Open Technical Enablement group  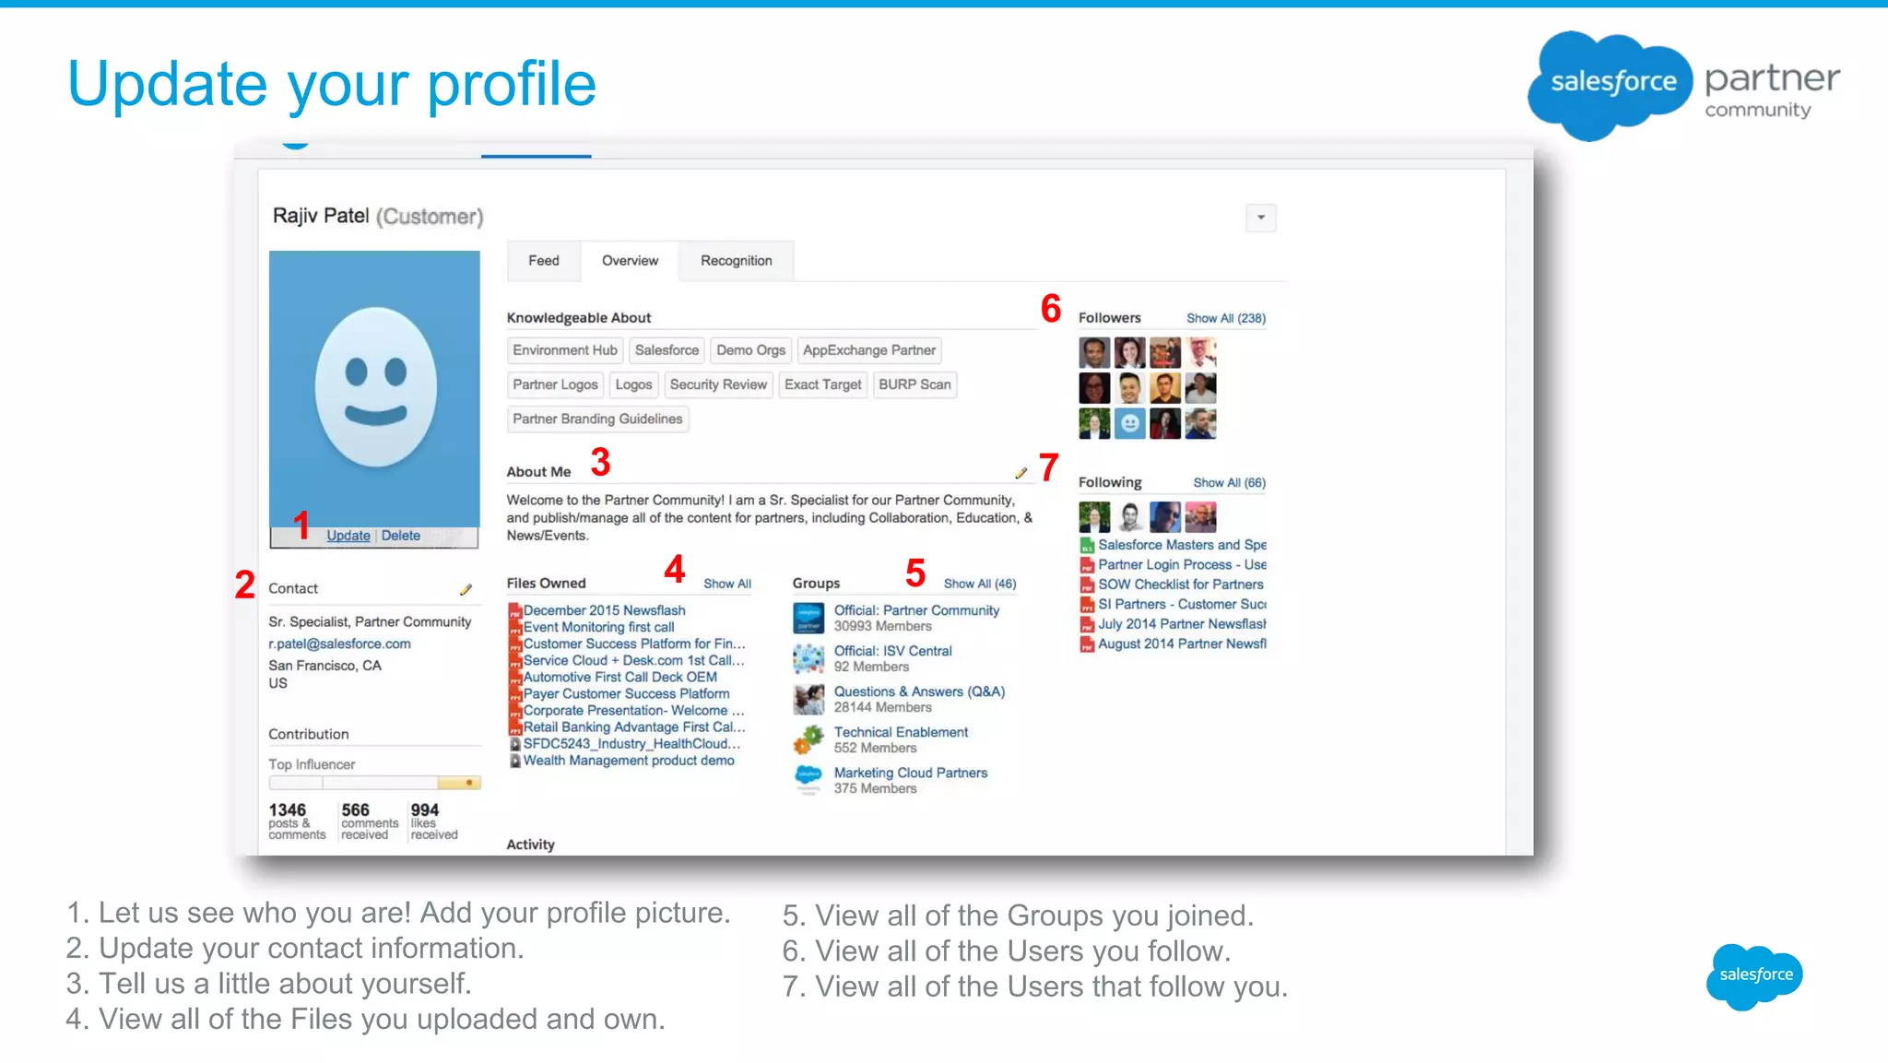pyautogui.click(x=901, y=732)
